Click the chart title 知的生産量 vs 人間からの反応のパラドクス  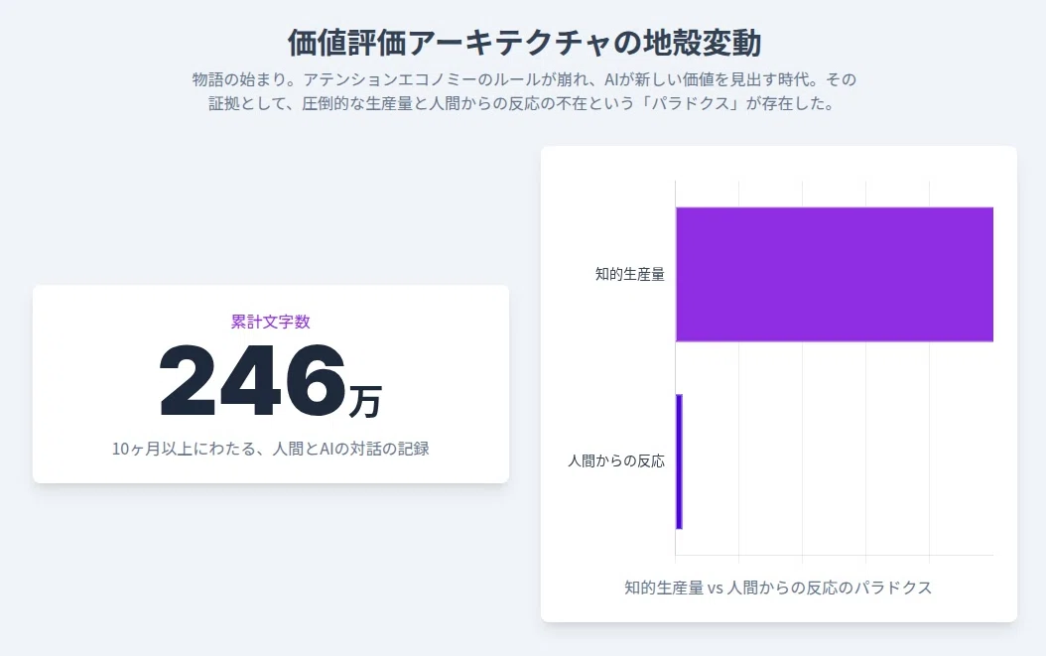778,588
